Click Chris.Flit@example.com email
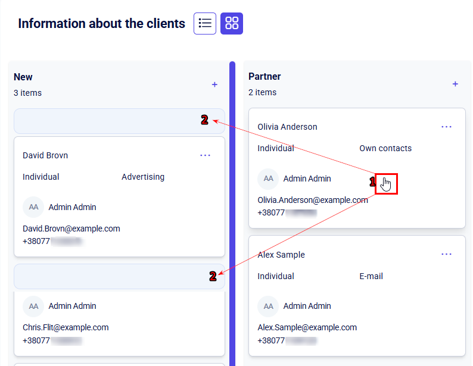Viewport: 473px width, 366px height. point(66,327)
